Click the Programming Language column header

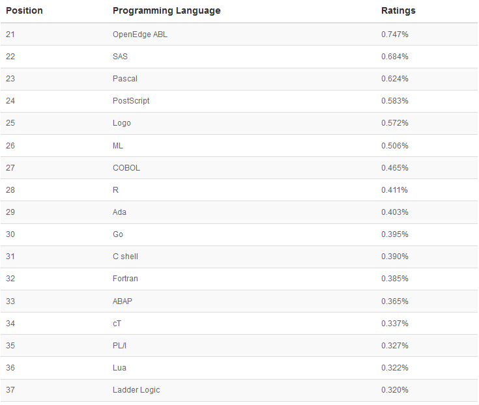[x=166, y=10]
